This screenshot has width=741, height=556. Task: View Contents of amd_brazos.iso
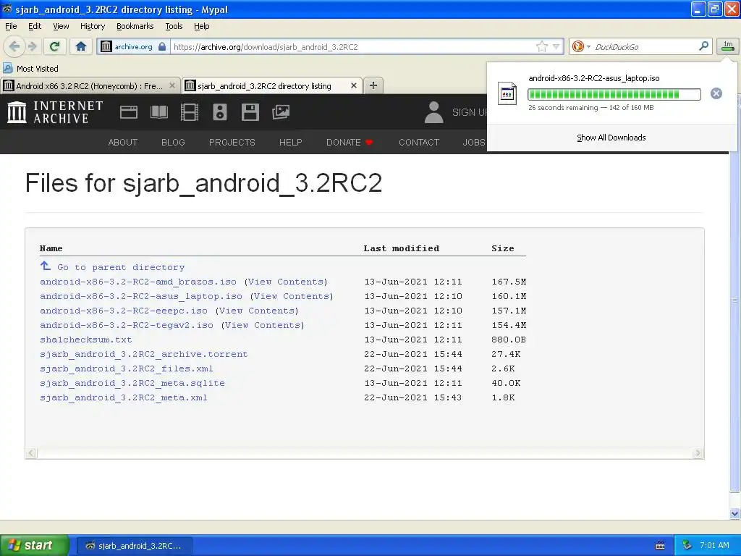(x=286, y=282)
